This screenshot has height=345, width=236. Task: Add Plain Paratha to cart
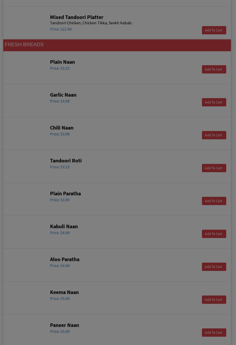click(x=214, y=201)
